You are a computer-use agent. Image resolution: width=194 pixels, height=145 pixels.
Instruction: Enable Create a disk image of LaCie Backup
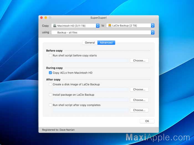[x=50, y=84]
